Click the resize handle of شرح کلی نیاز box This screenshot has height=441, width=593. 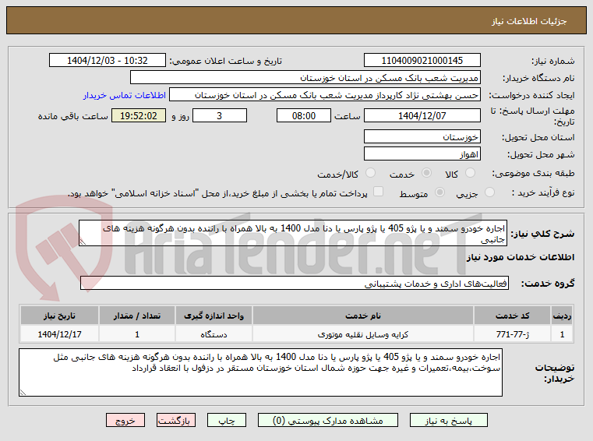83,242
